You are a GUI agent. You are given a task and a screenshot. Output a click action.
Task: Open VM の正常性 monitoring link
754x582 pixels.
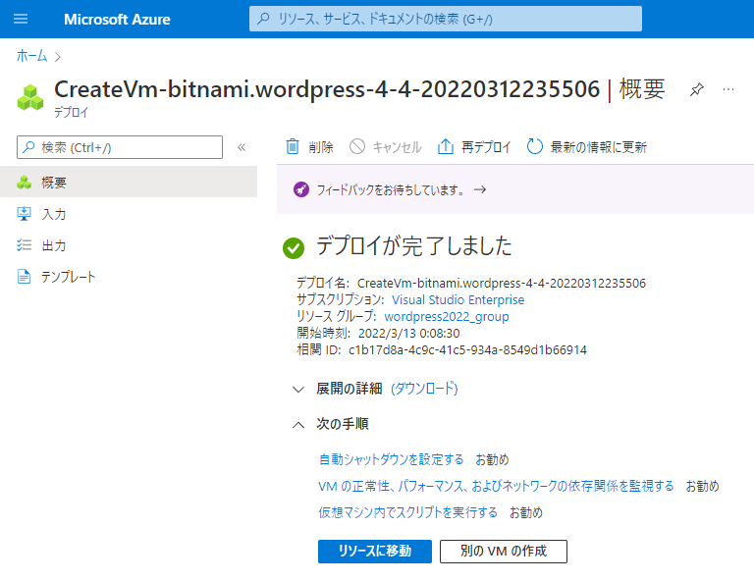coord(496,486)
